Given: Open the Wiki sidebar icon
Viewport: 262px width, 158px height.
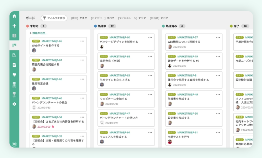Looking at the screenshot, I should [15, 65].
